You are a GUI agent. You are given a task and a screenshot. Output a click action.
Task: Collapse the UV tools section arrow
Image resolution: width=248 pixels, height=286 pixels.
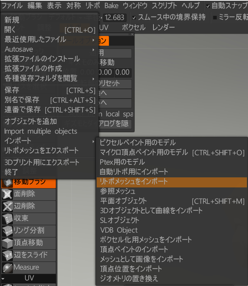point(3,278)
